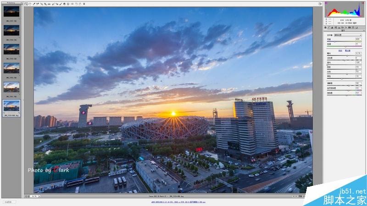Pick the White Balance eyedropper tool
The height and width of the screenshot is (206, 367).
click(x=33, y=4)
